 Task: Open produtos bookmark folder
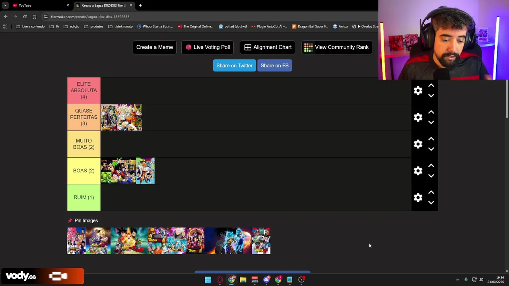(94, 27)
